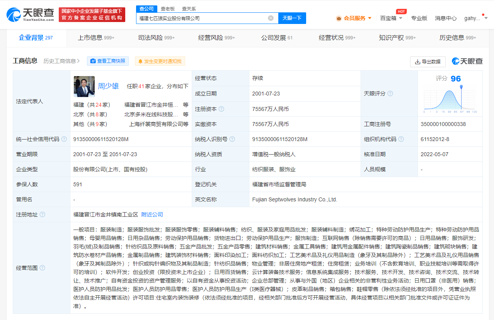
Task: Go to the 经营风险 tab
Action: pos(216,38)
